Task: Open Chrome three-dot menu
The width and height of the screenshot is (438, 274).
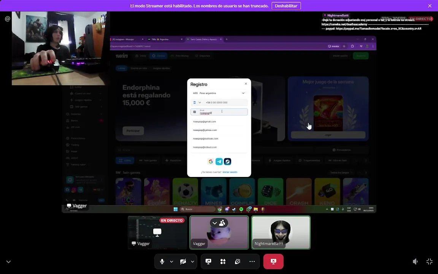Action: click(373, 46)
